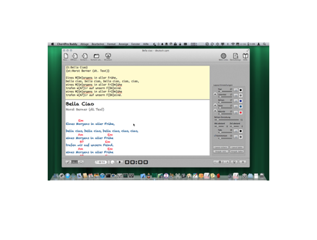Open font chooser for Kommentare row
Screen dimensions: 317x240
pos(236,137)
